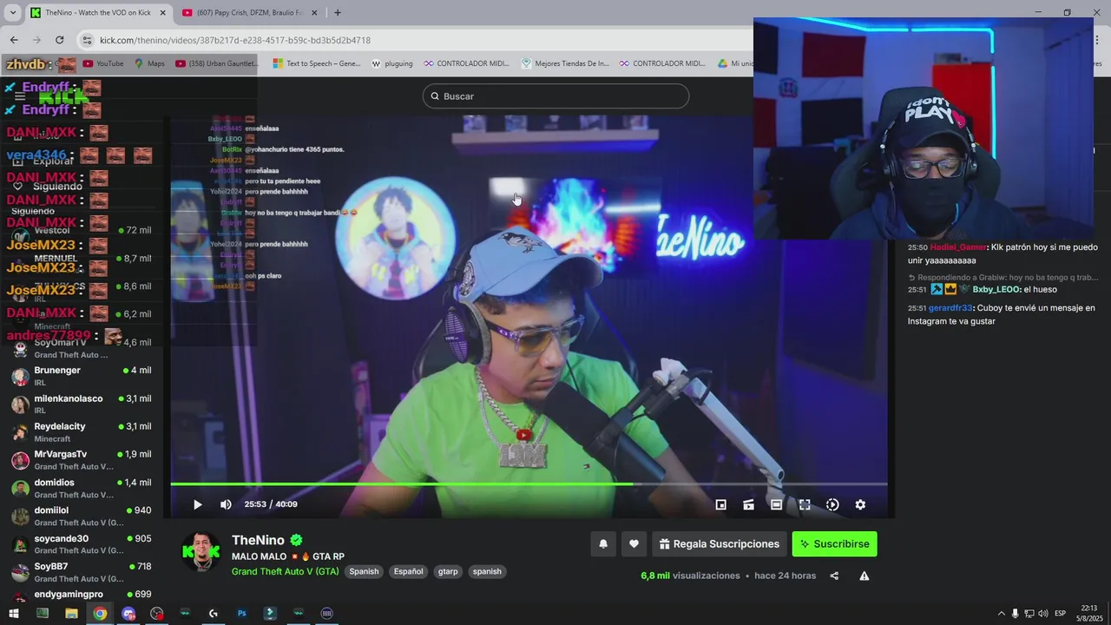Cast the video to another device

[x=748, y=504]
